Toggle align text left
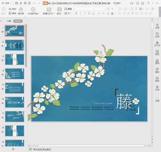Screen dimensions: 161x152 click(x=120, y=13)
